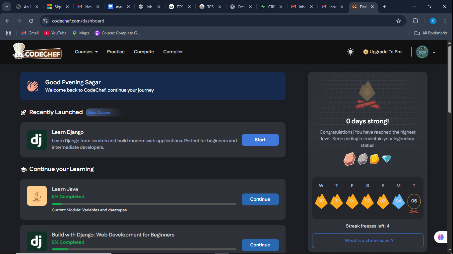The width and height of the screenshot is (453, 254).
Task: Go back in browser history
Action: [x=7, y=21]
